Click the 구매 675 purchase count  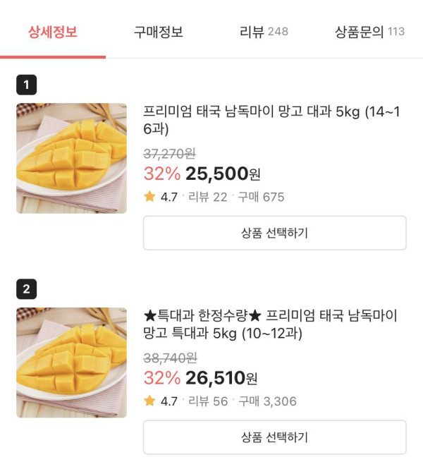coord(261,197)
